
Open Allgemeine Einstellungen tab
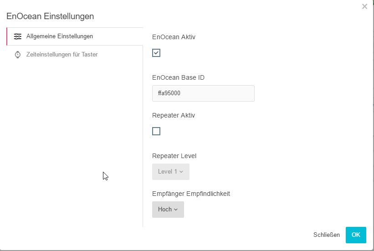coord(75,36)
